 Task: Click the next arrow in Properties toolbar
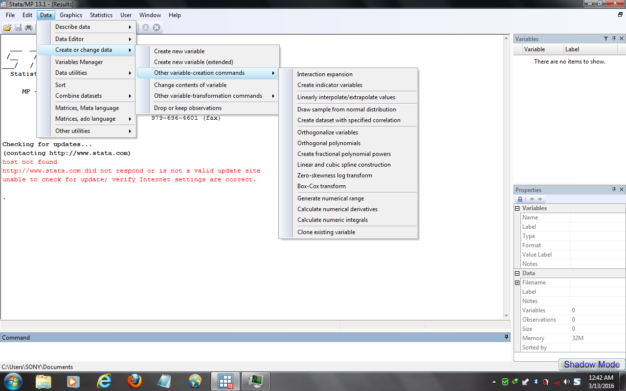[x=540, y=199]
